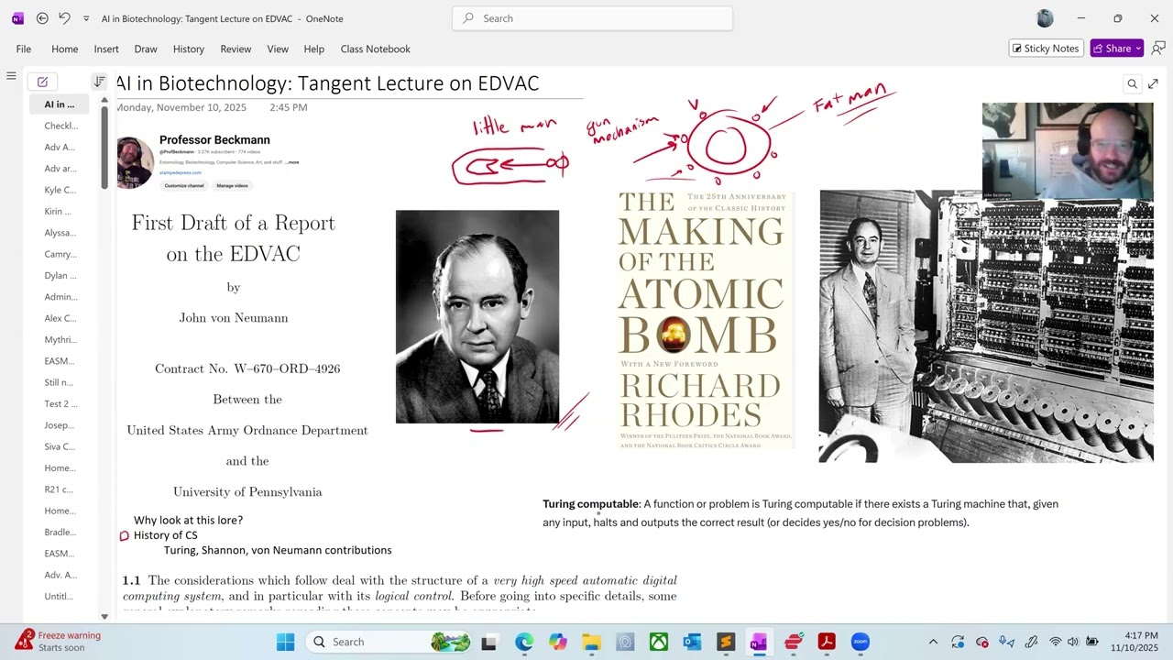Open the Help tab

314,49
